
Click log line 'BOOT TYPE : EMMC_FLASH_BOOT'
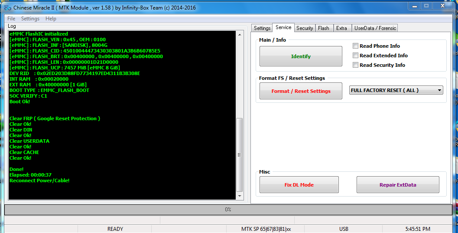click(49, 90)
